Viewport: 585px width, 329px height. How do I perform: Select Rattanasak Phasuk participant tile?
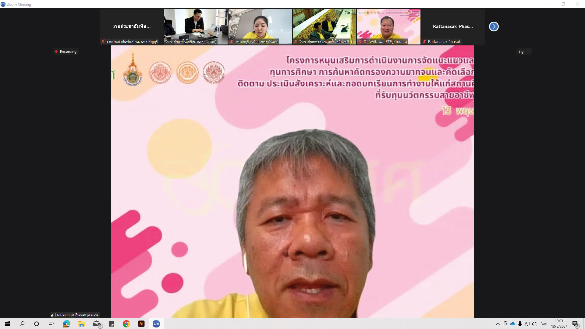(453, 26)
